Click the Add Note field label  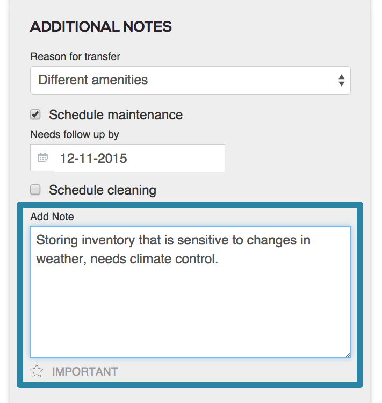pos(52,217)
